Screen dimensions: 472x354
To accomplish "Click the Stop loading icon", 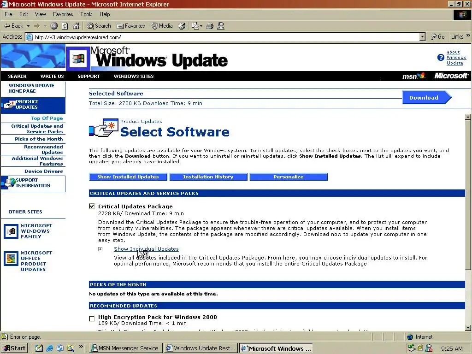I will [x=54, y=26].
